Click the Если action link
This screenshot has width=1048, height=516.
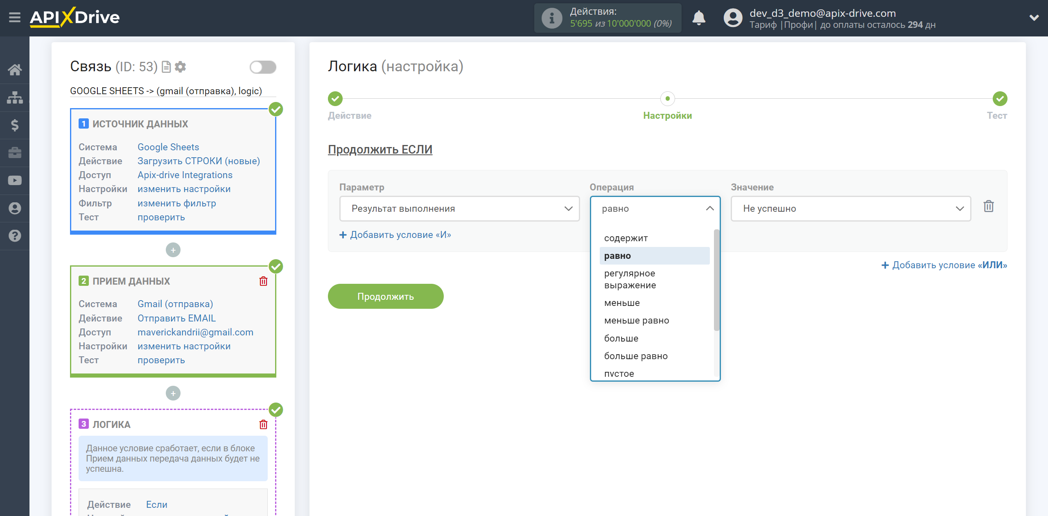(157, 505)
